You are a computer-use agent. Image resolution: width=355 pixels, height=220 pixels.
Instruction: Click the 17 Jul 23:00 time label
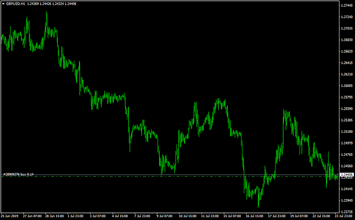point(277,216)
